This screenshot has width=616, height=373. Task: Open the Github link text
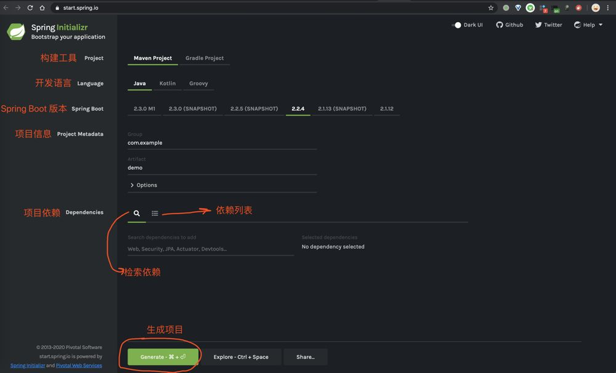(514, 25)
